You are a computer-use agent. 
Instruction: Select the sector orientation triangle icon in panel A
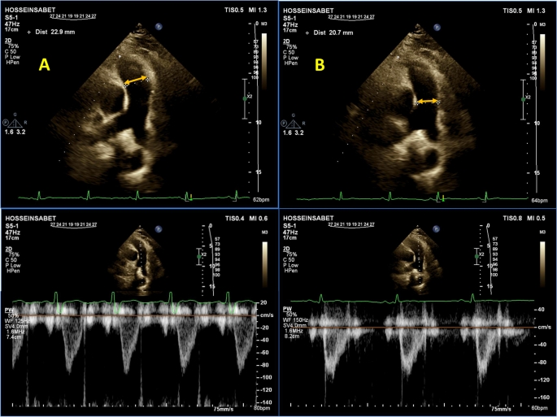click(x=15, y=122)
